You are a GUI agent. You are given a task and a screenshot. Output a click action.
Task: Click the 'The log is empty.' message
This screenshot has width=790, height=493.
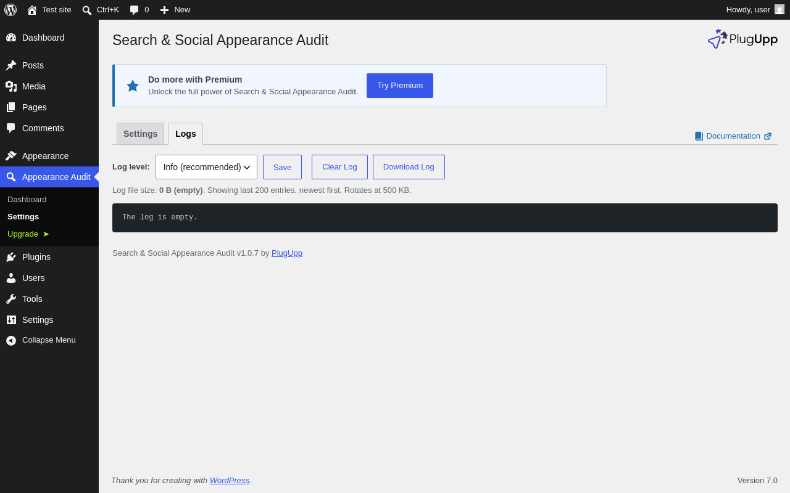(160, 218)
